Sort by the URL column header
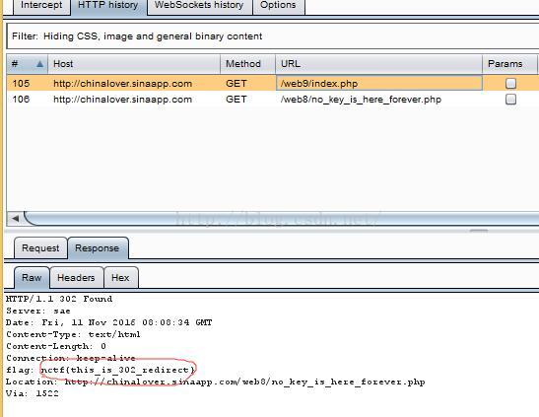Viewport: 539px width, 417px height. (378, 64)
